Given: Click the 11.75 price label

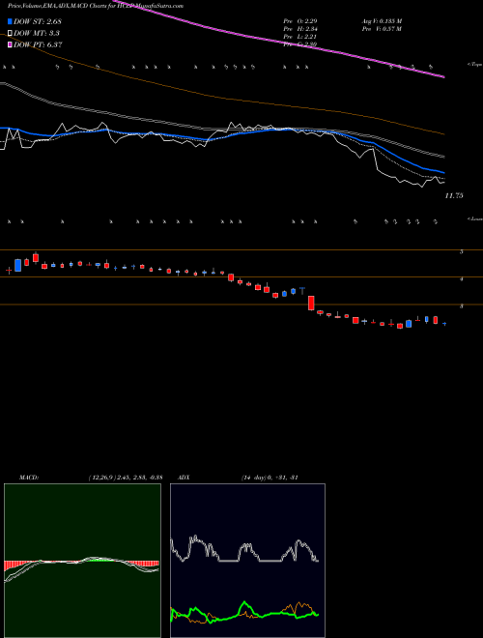Looking at the screenshot, I should (454, 195).
